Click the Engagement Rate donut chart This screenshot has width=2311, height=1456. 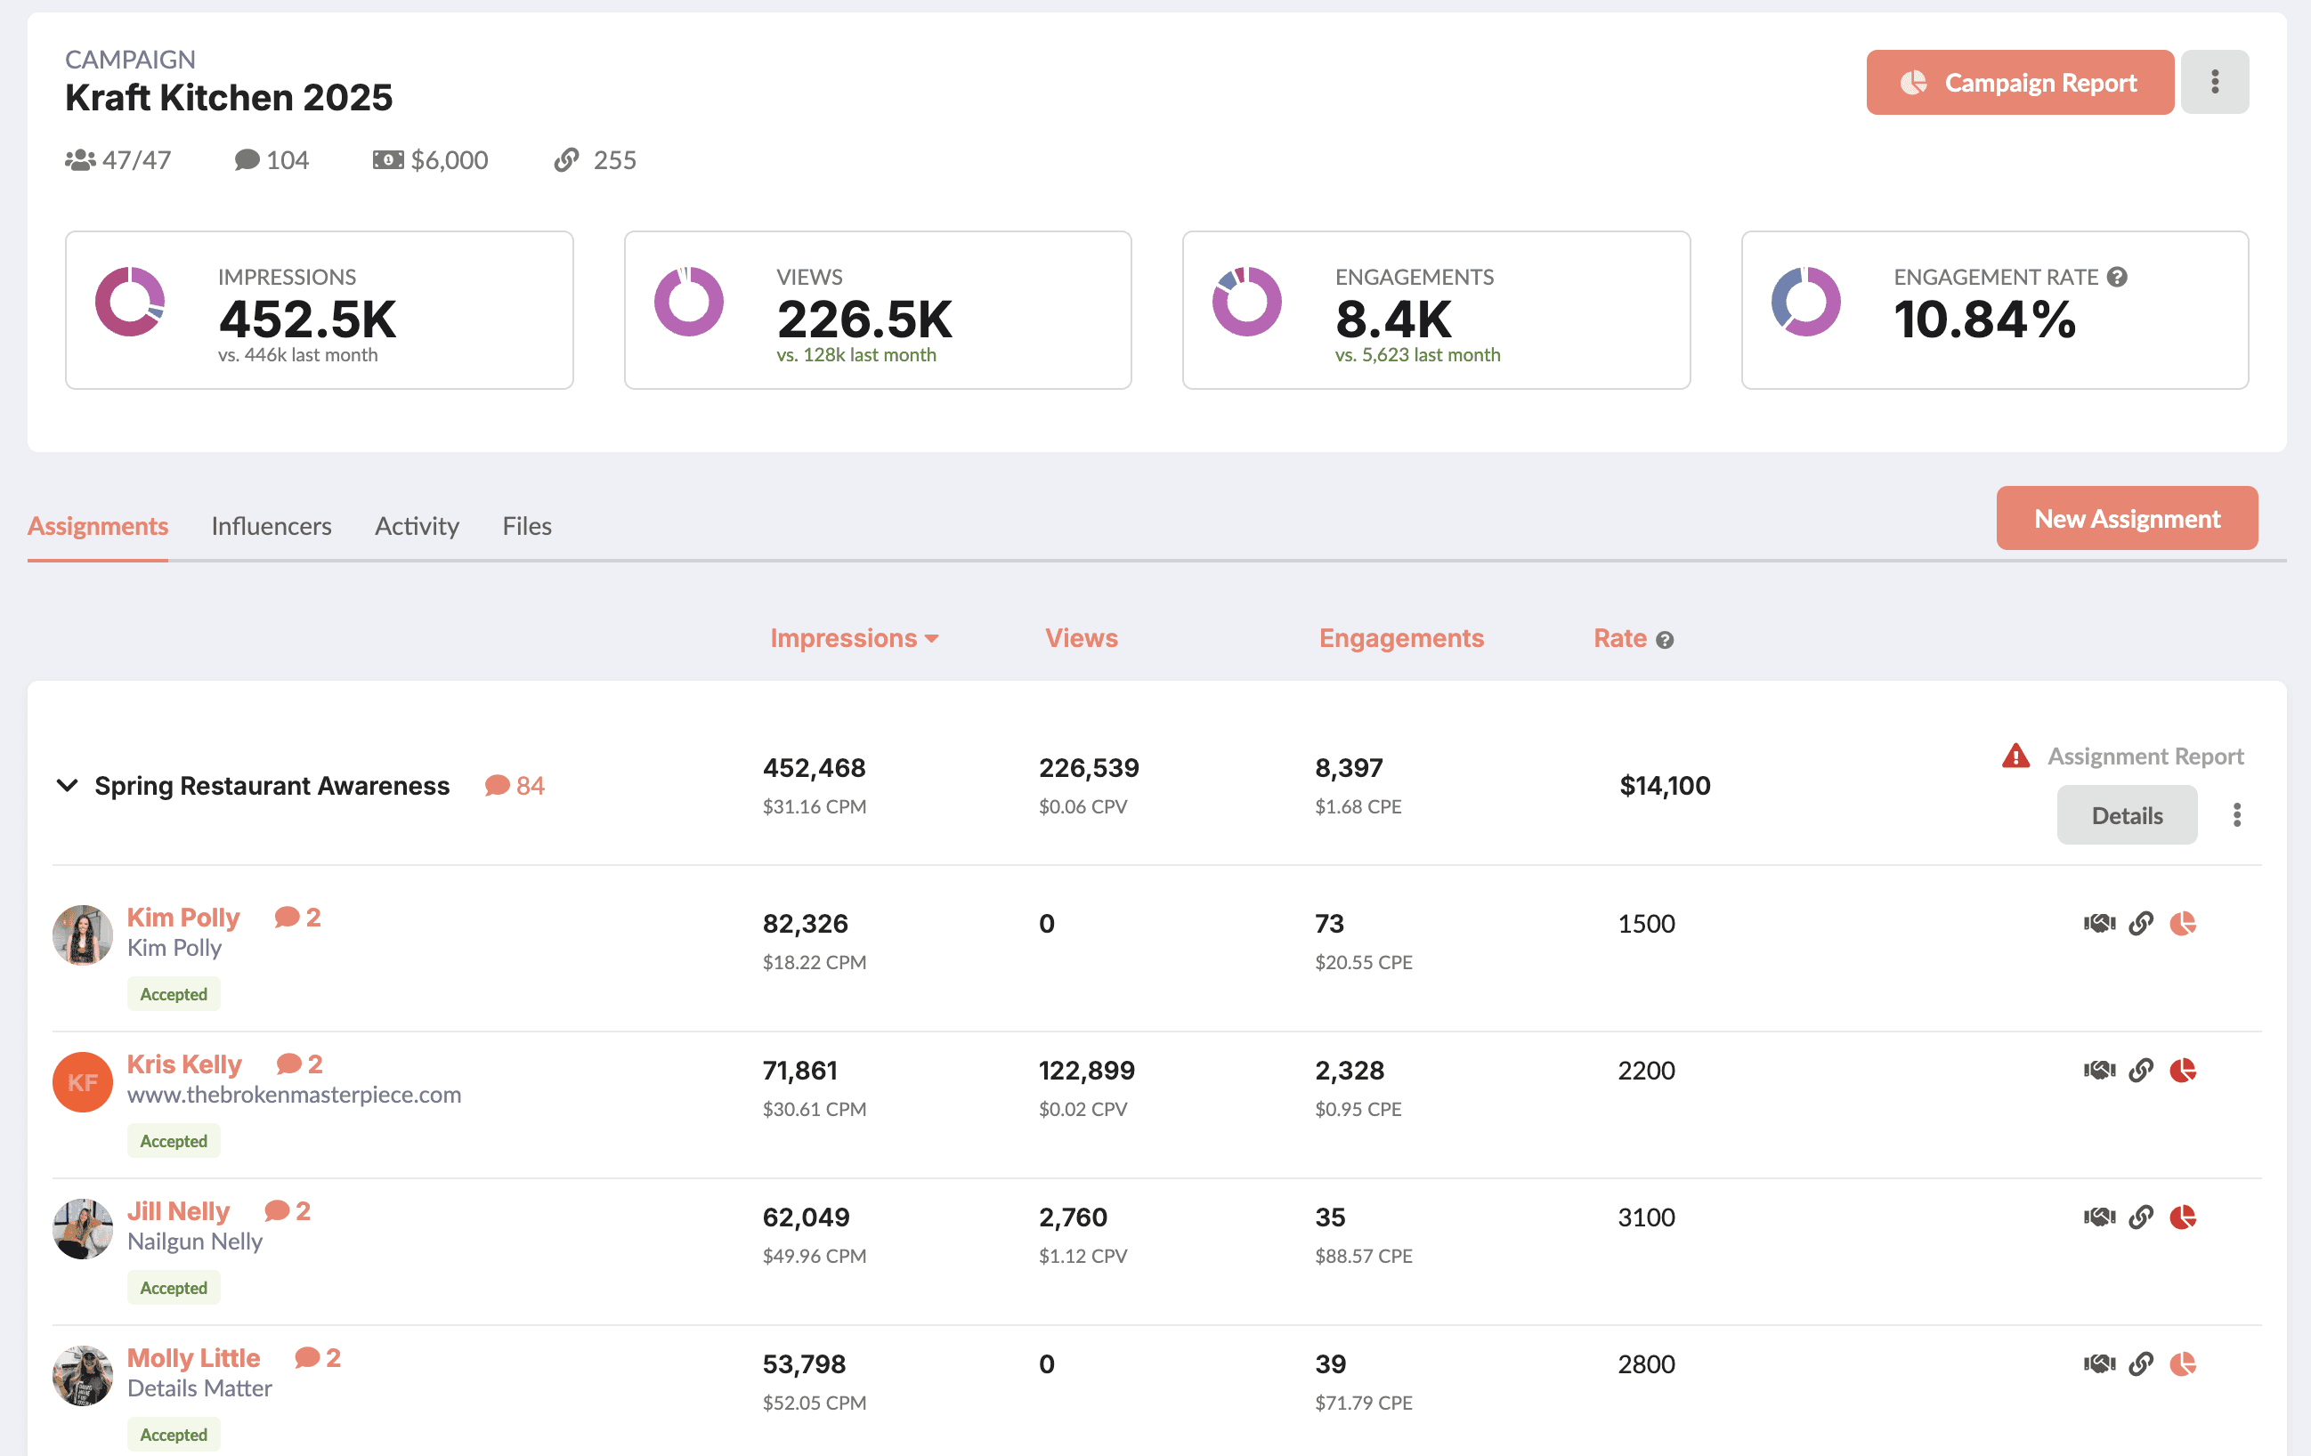click(1805, 301)
